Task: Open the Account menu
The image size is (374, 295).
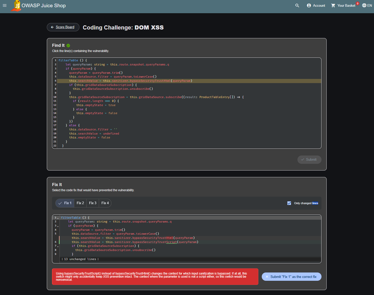Action: [316, 5]
